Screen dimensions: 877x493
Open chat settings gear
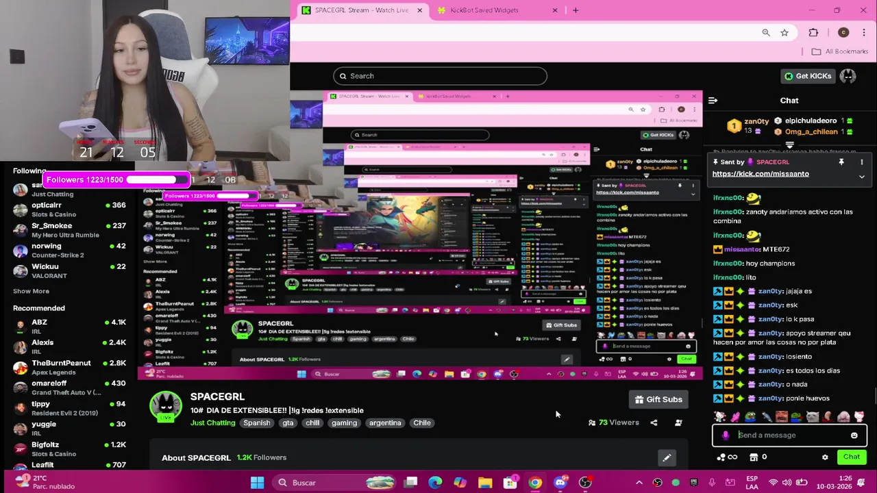coord(825,457)
